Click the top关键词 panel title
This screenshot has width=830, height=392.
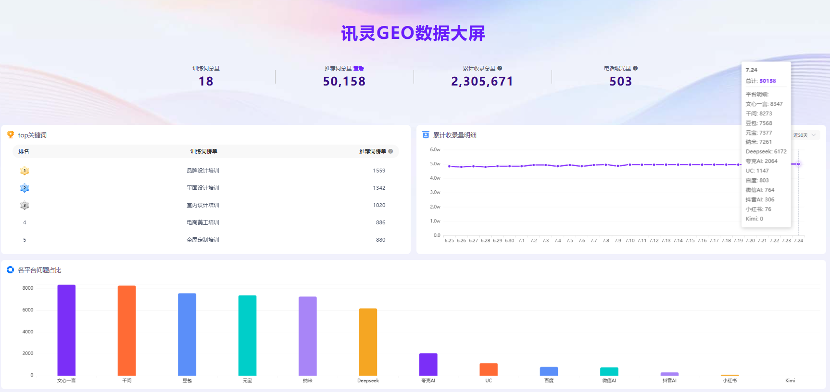click(x=32, y=135)
